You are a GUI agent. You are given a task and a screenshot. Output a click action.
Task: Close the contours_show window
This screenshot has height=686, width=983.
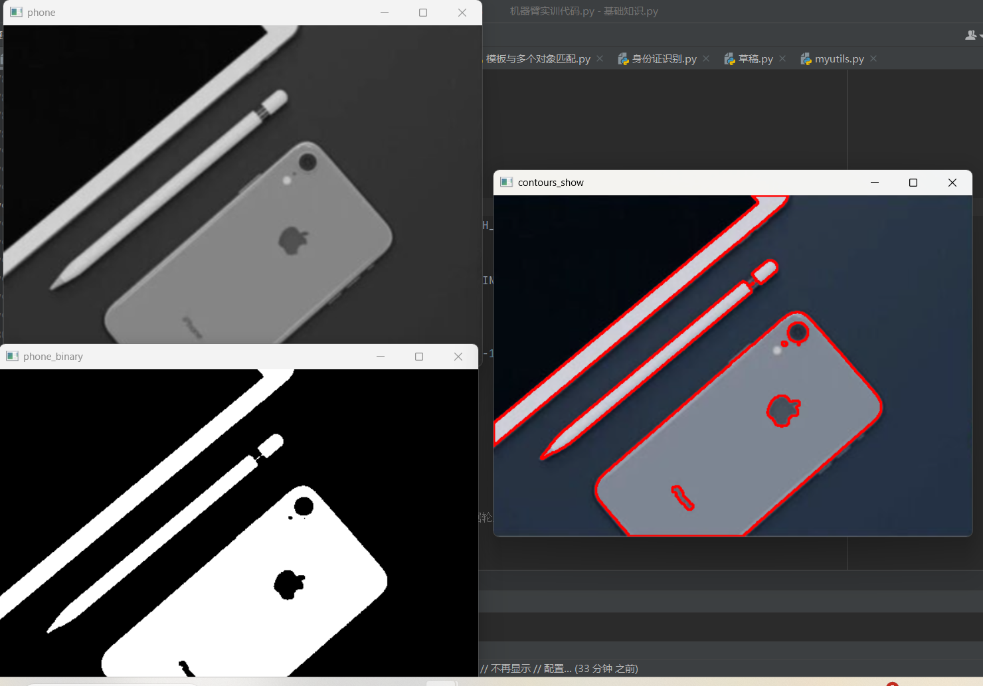(x=952, y=183)
